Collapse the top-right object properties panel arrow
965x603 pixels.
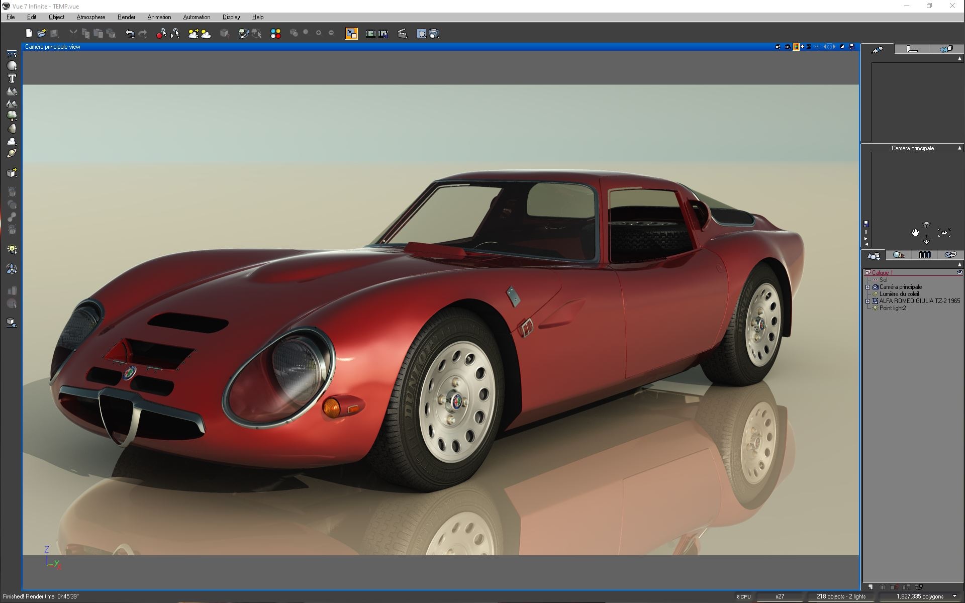coord(959,58)
